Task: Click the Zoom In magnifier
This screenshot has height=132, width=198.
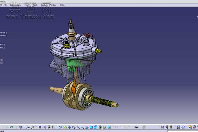Action: tap(78, 127)
